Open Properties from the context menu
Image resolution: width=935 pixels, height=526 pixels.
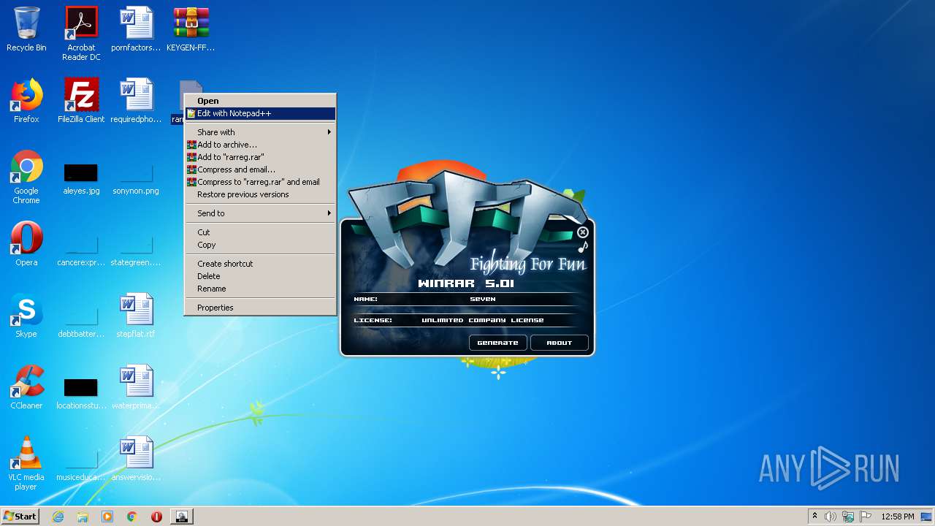tap(260, 308)
